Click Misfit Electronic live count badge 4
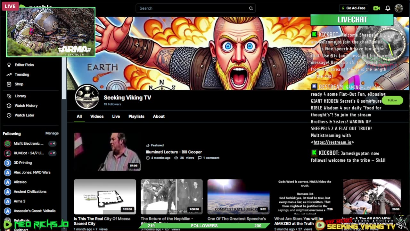This screenshot has height=231, width=410. point(53,143)
